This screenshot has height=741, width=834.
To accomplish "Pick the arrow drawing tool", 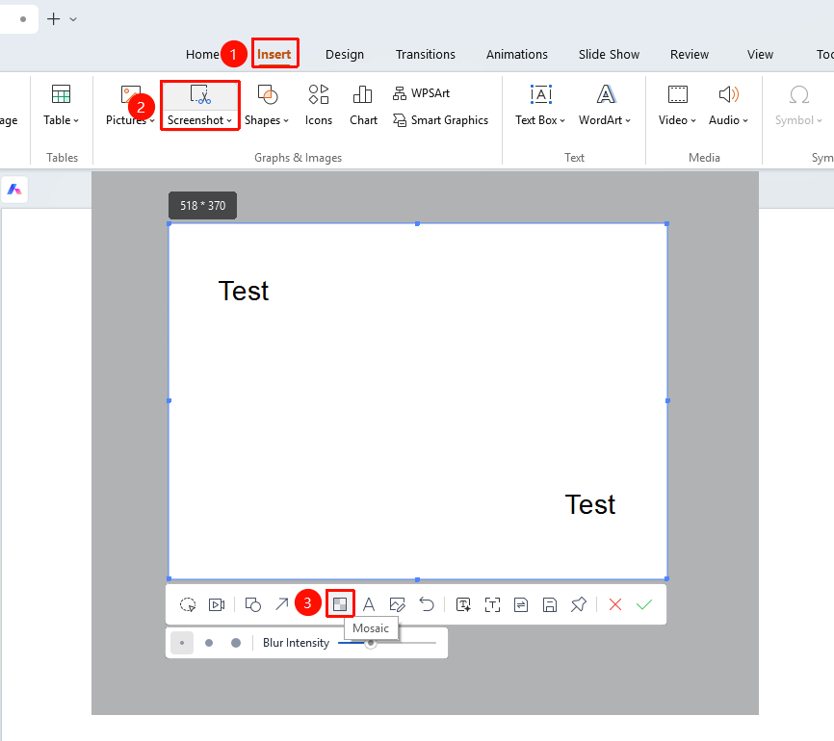I will click(282, 604).
